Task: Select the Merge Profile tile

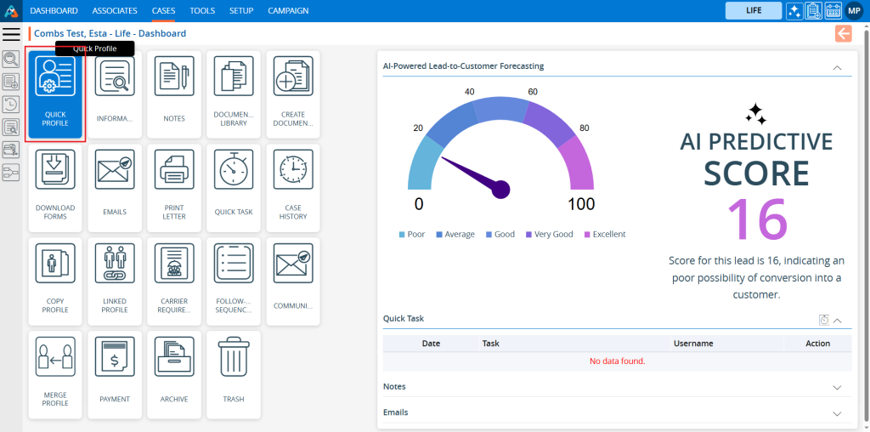Action: pos(55,375)
